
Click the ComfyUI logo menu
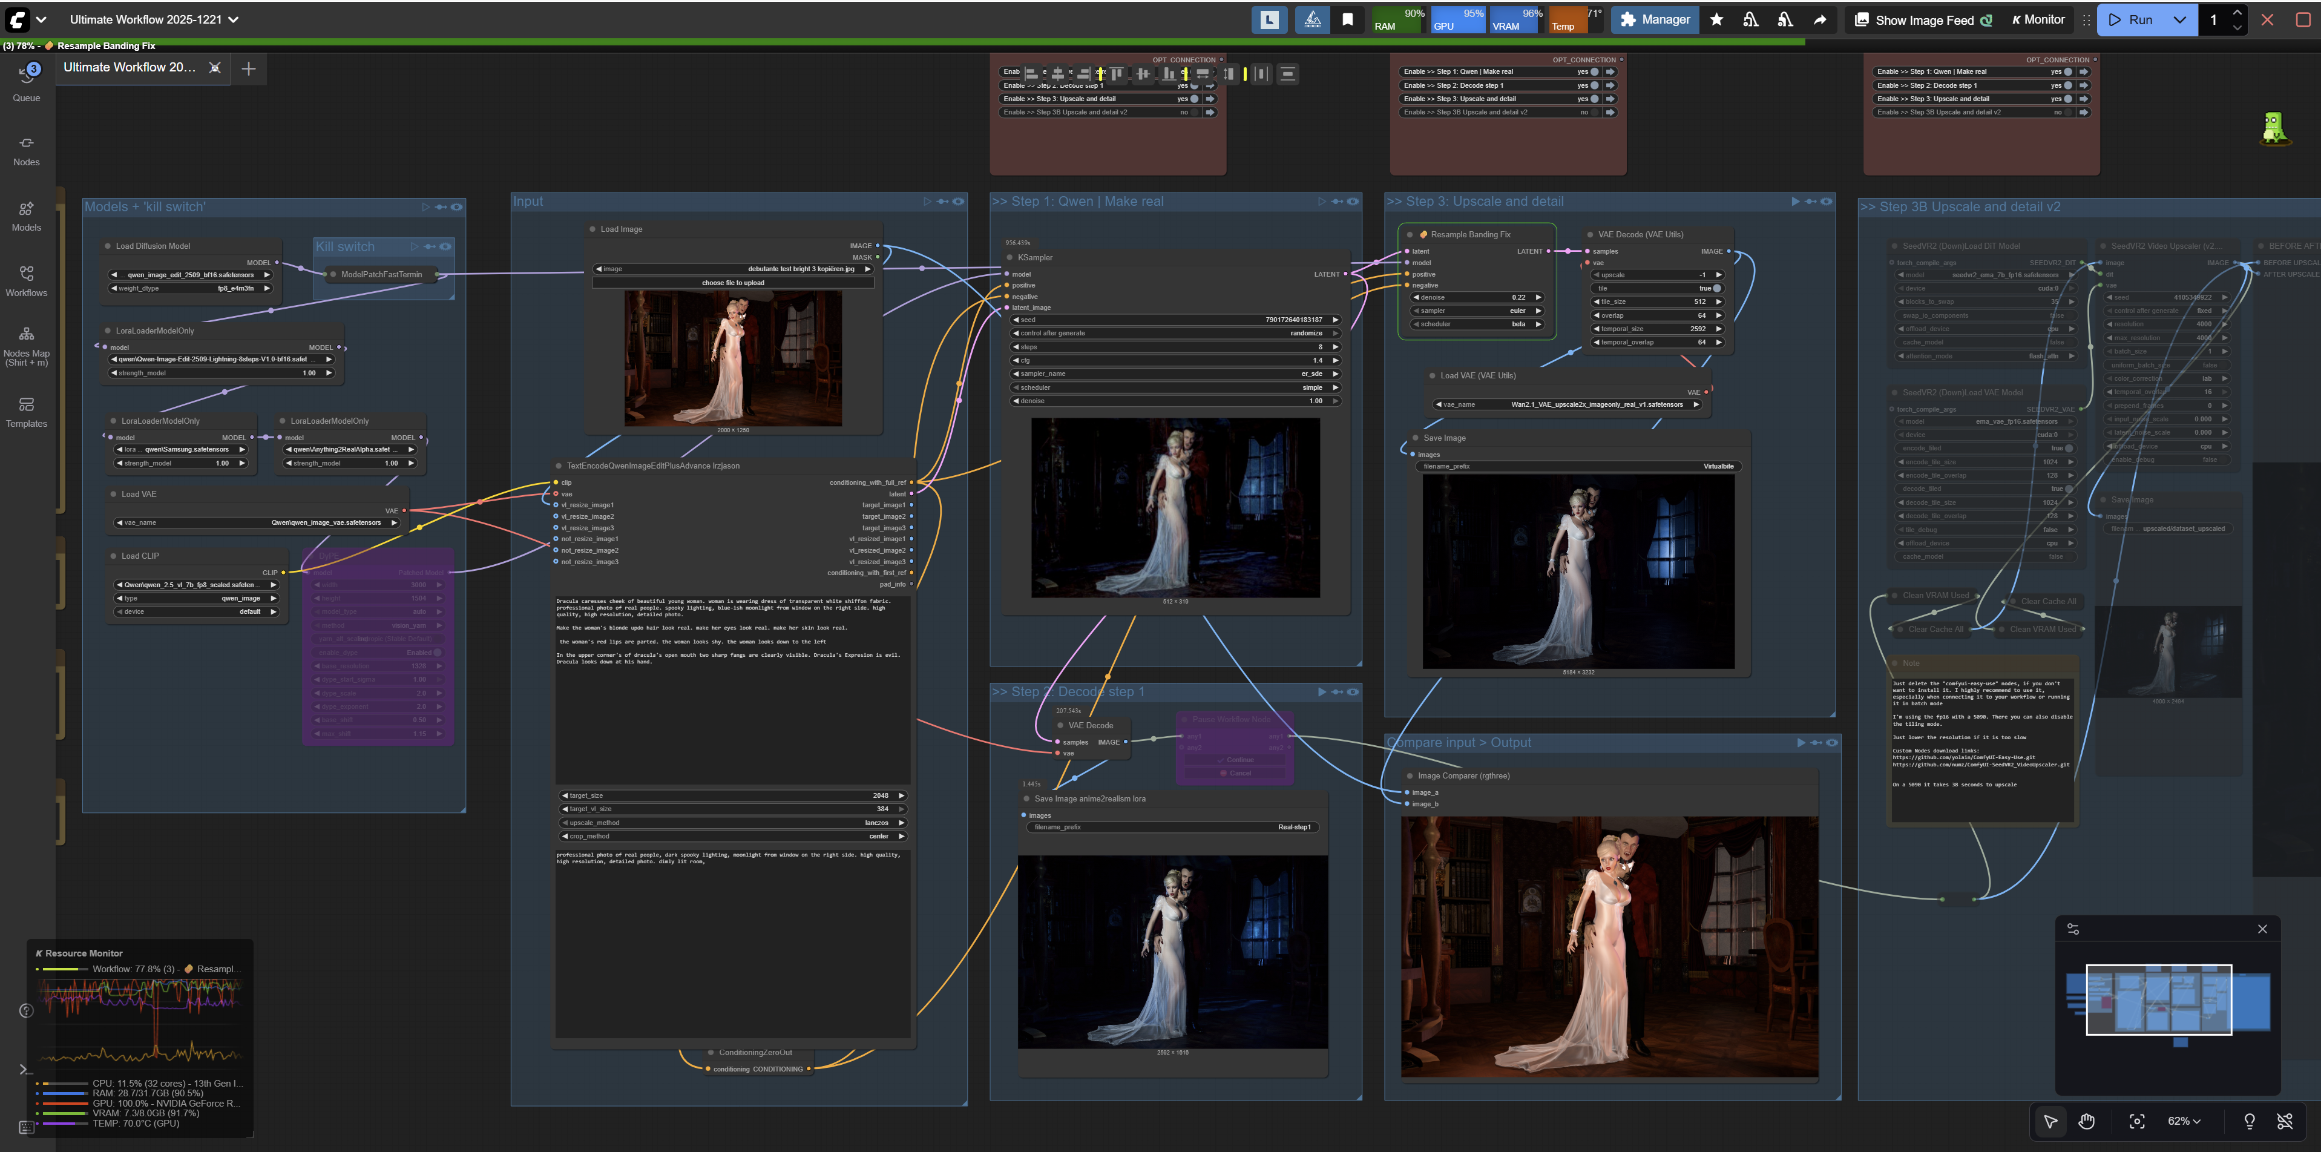tap(17, 19)
